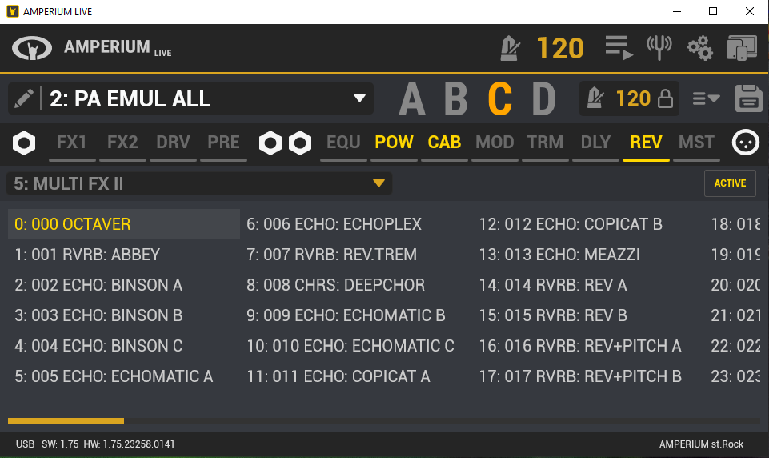Expand the 5: MULTI FX II effect dropdown
This screenshot has height=458, width=769.
(x=198, y=183)
